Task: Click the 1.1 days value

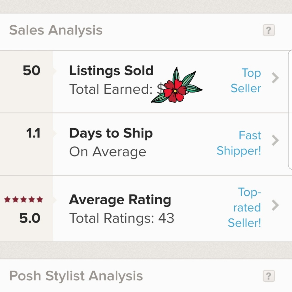Action: [33, 133]
